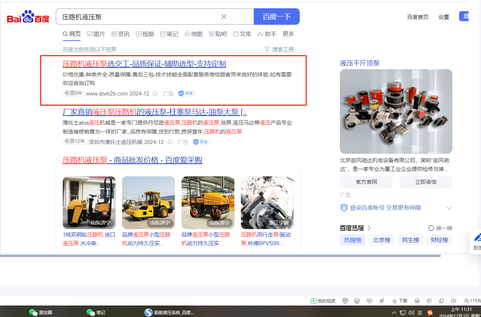Viewport: 481px width, 317px height.
Task: Open the 百度首页 link
Action: coord(418,17)
